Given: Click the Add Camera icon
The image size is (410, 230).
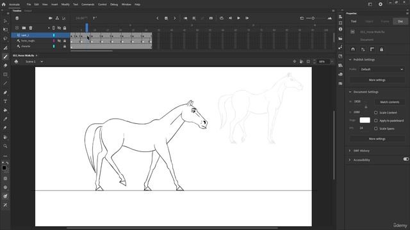Looking at the screenshot, I should (51, 19).
